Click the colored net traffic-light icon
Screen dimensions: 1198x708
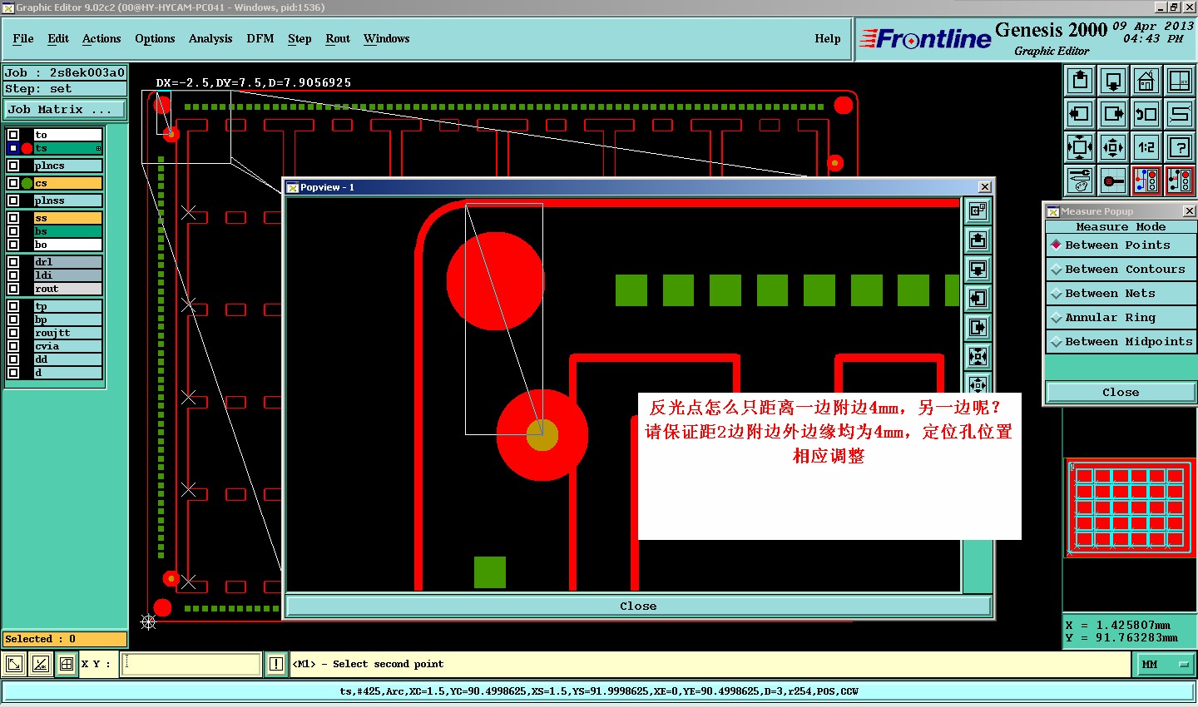1146,180
